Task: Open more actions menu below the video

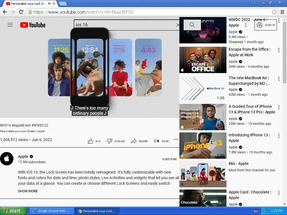Action: [x=176, y=139]
